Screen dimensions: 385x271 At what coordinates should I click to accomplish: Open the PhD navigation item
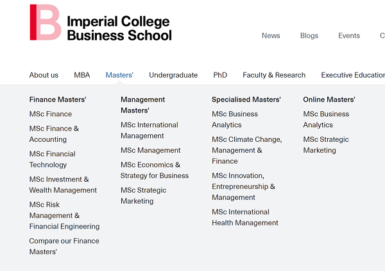pos(220,75)
